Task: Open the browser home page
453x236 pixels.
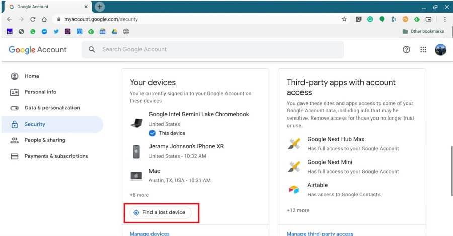Action: (44, 19)
